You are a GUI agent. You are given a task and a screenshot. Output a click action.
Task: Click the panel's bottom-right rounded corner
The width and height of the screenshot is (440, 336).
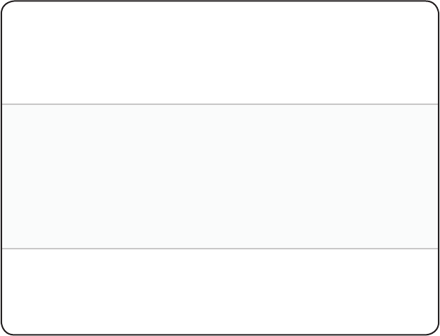[x=435, y=330]
